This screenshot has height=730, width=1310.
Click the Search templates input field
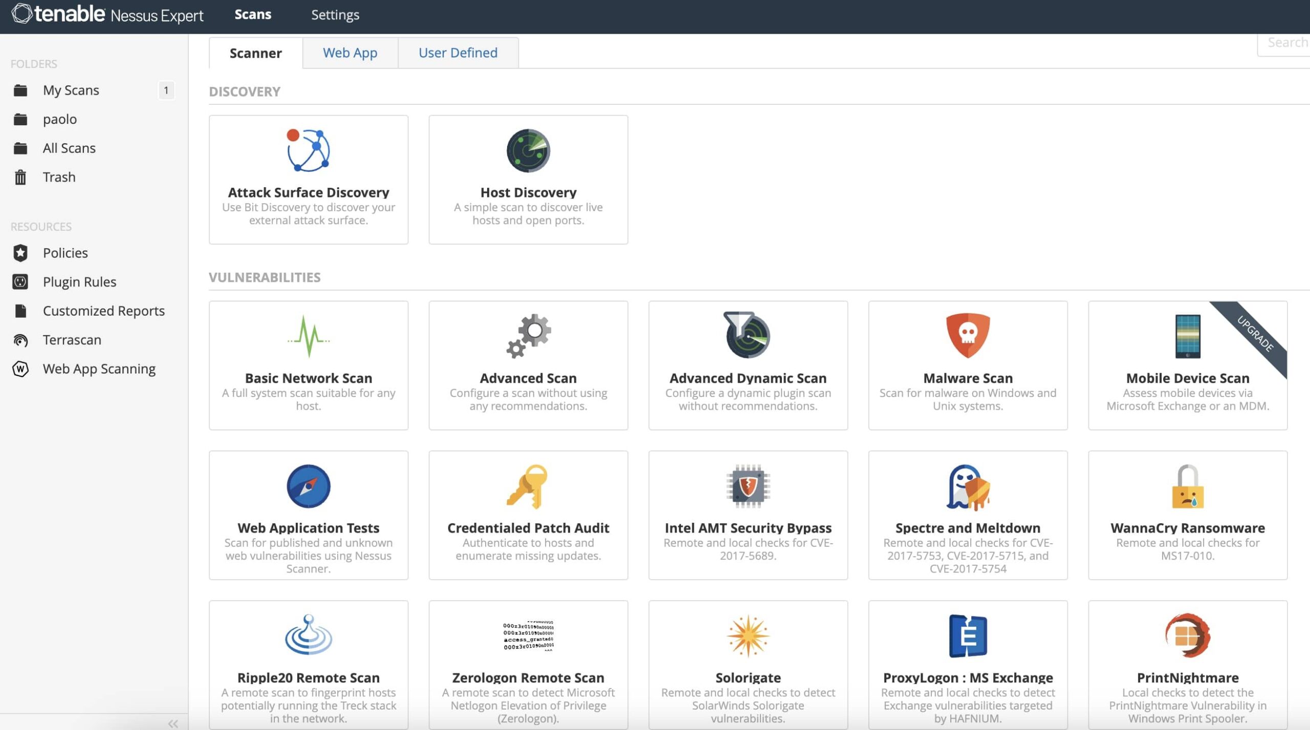click(1284, 43)
